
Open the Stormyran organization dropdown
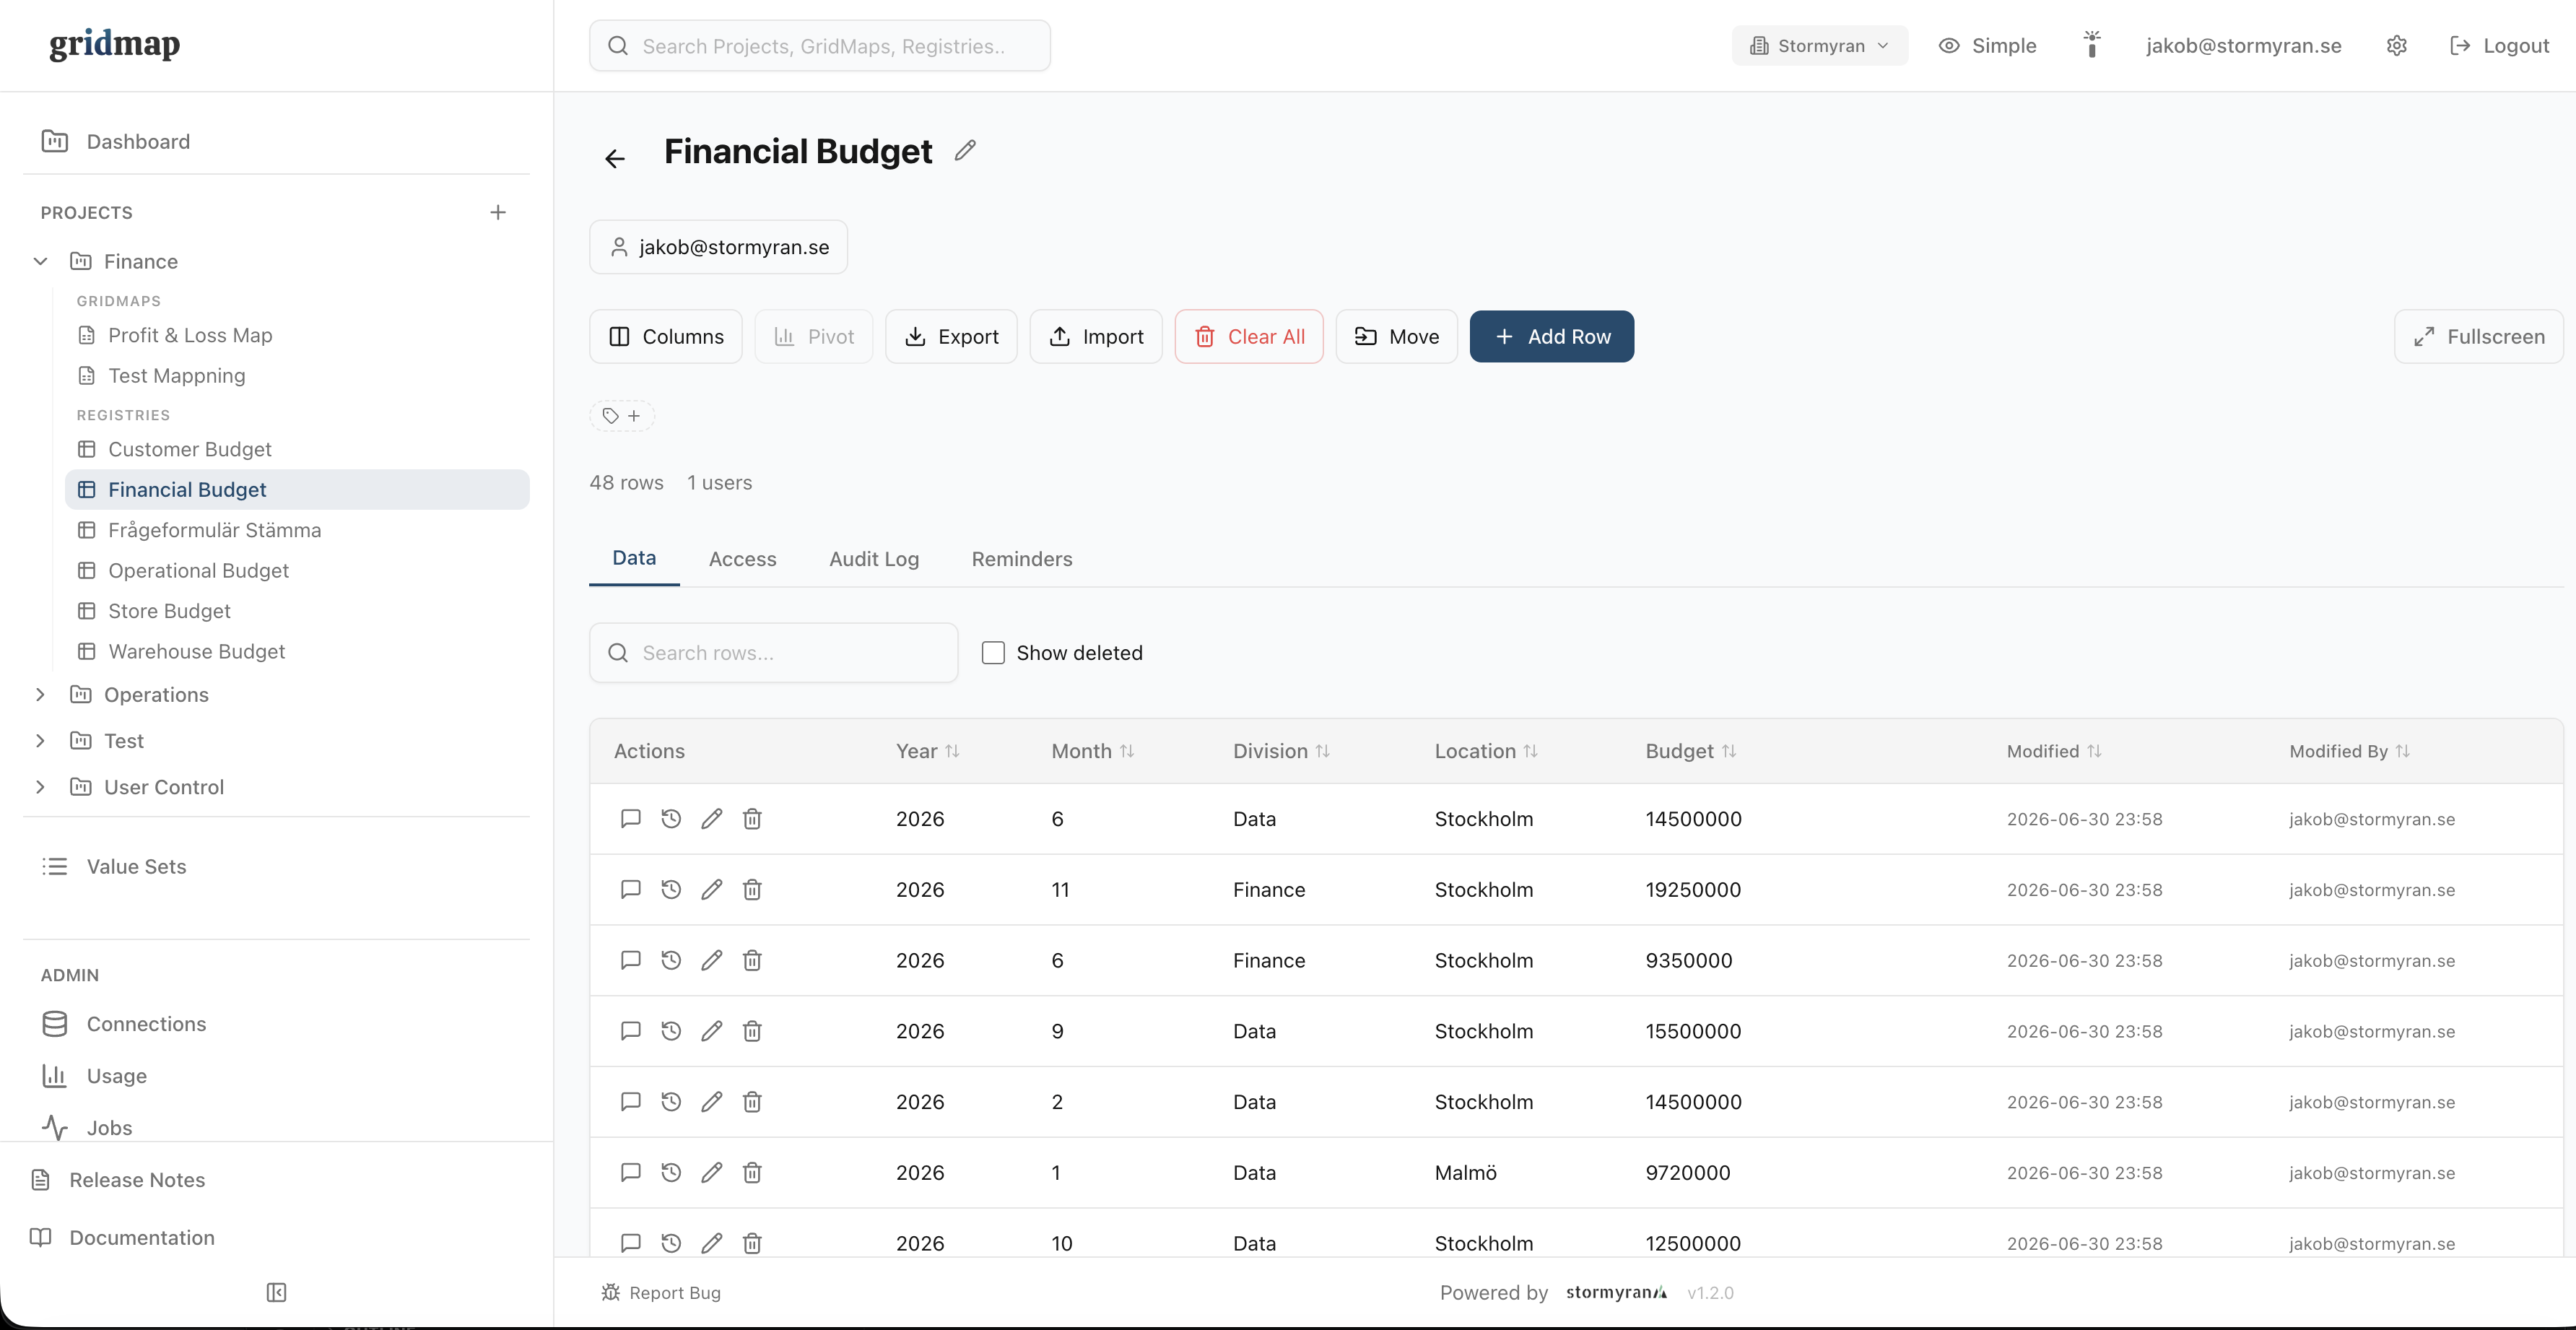point(1819,46)
